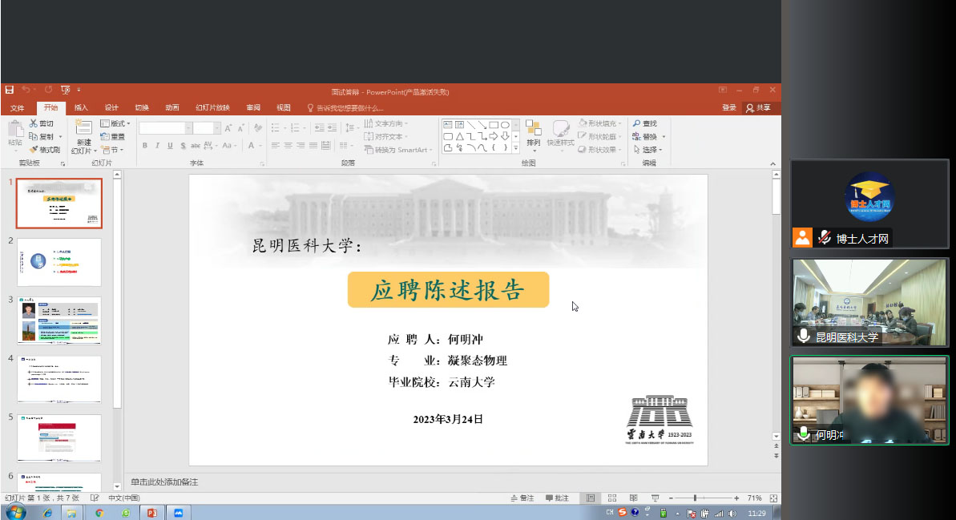Click the Align Left paragraph icon

275,146
